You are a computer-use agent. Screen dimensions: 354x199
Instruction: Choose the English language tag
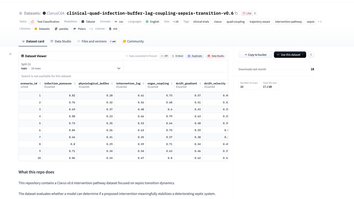click(152, 22)
